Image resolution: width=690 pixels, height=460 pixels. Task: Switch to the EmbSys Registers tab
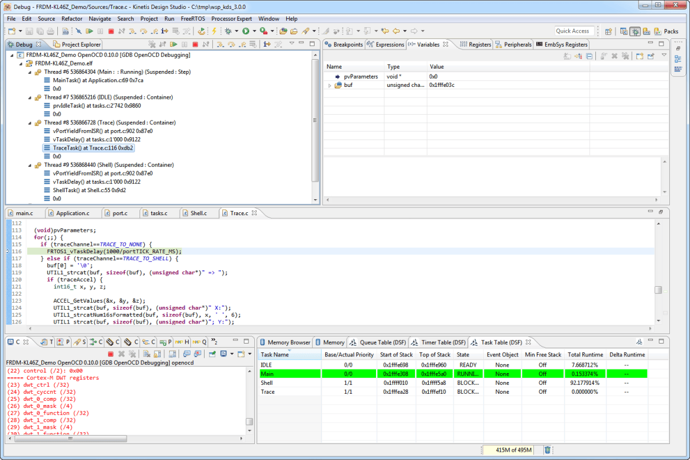(562, 44)
